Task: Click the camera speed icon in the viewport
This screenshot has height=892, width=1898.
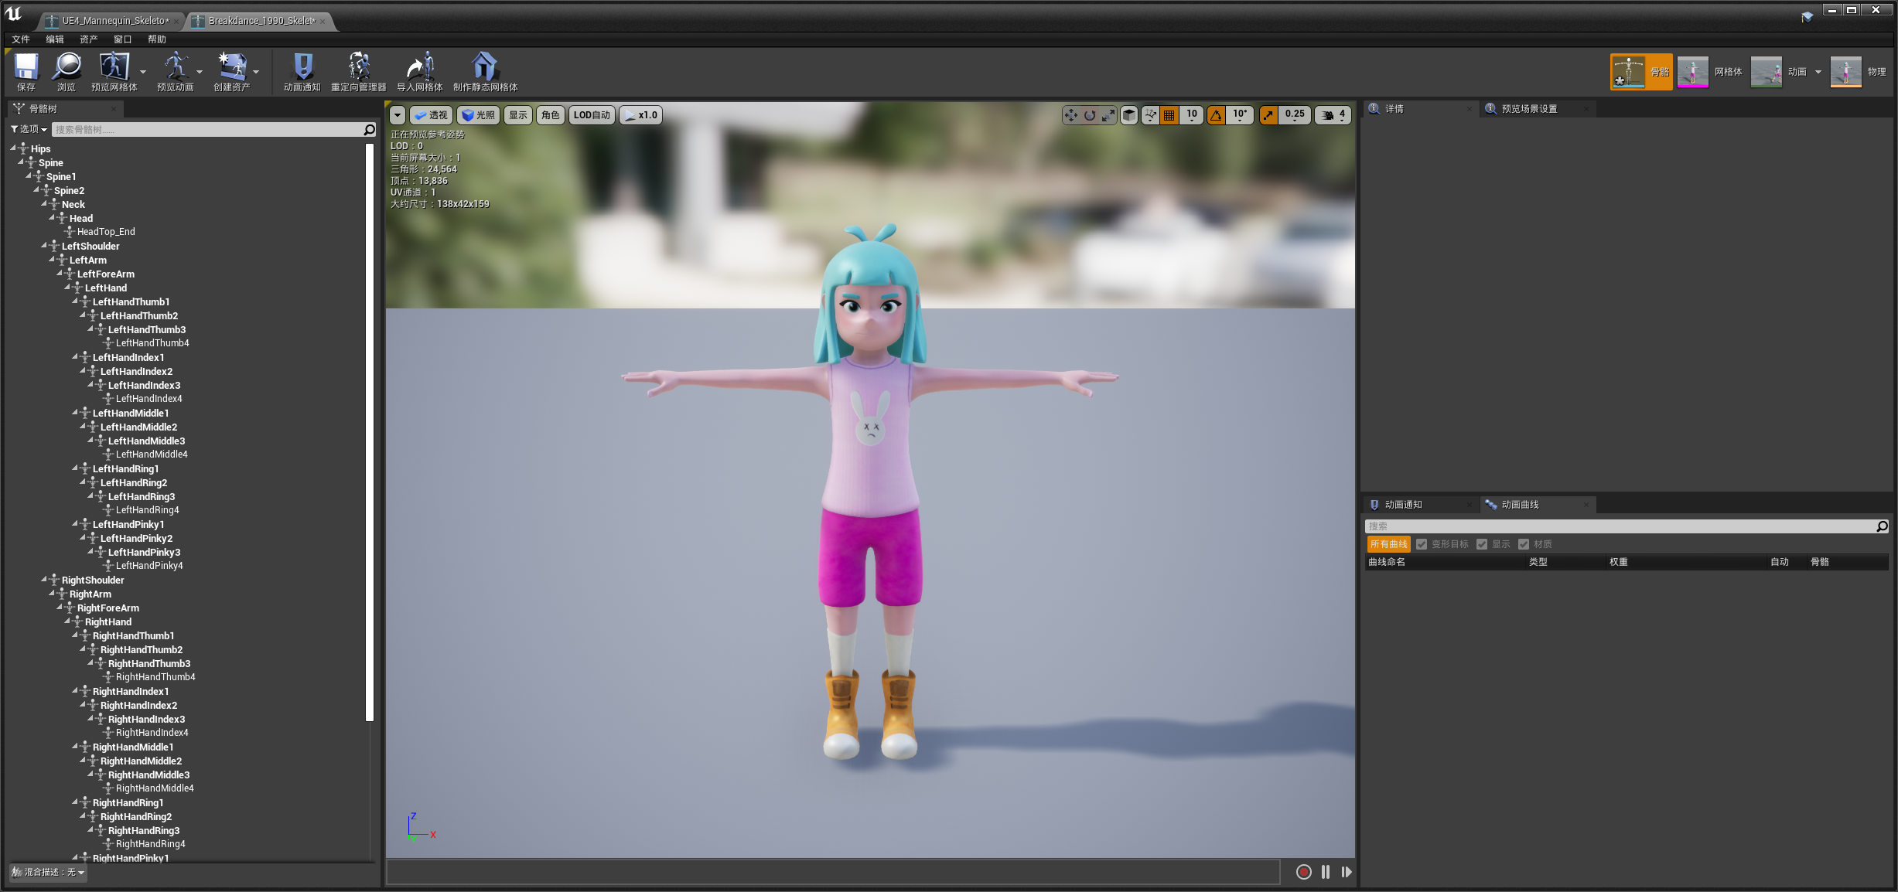Action: pos(1327,115)
